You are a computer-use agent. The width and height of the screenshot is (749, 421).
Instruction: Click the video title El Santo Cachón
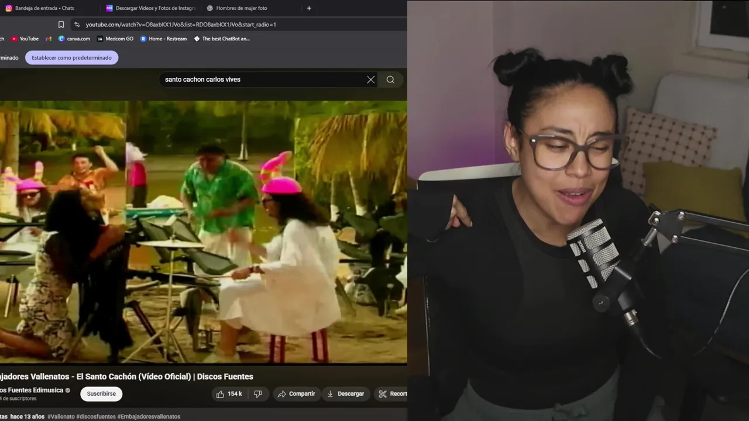pos(126,377)
